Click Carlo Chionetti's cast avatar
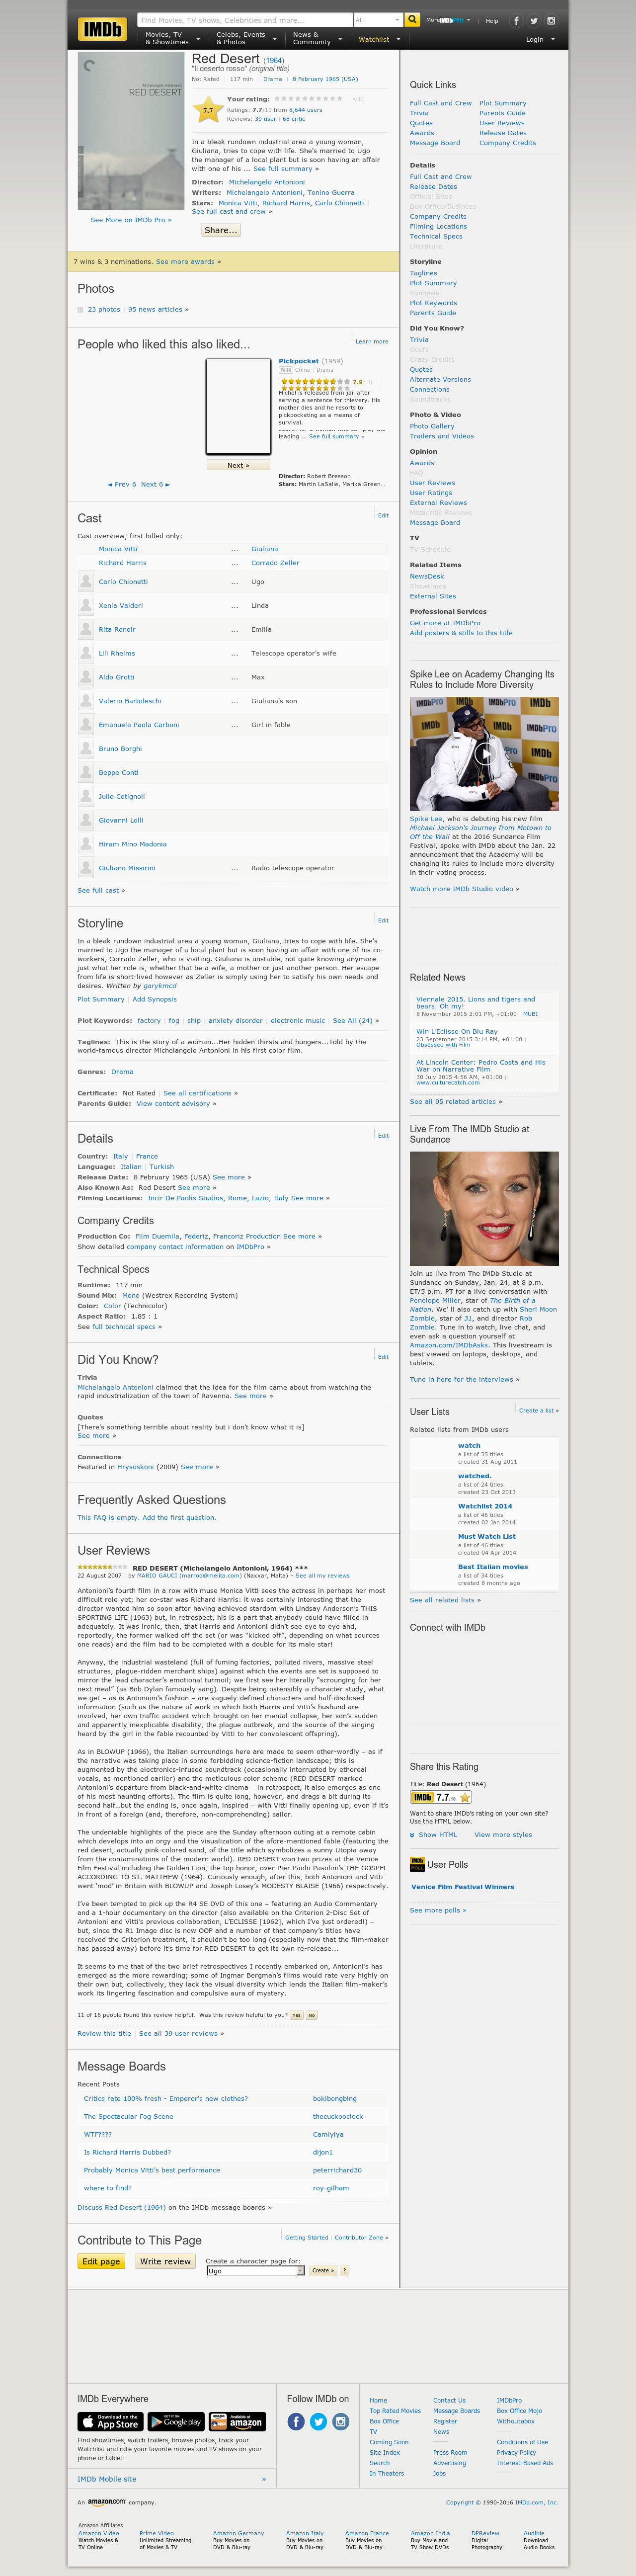 click(86, 581)
